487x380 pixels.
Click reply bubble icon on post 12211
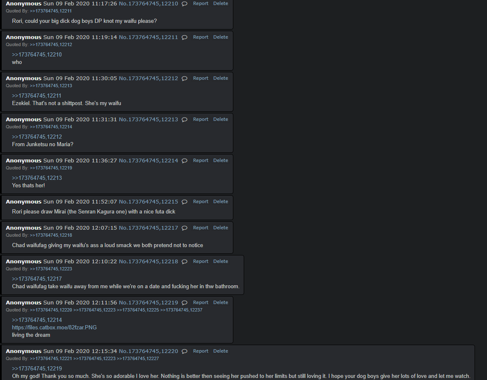pyautogui.click(x=184, y=37)
